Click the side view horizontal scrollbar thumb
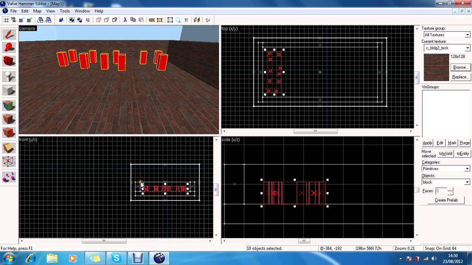 (x=304, y=241)
